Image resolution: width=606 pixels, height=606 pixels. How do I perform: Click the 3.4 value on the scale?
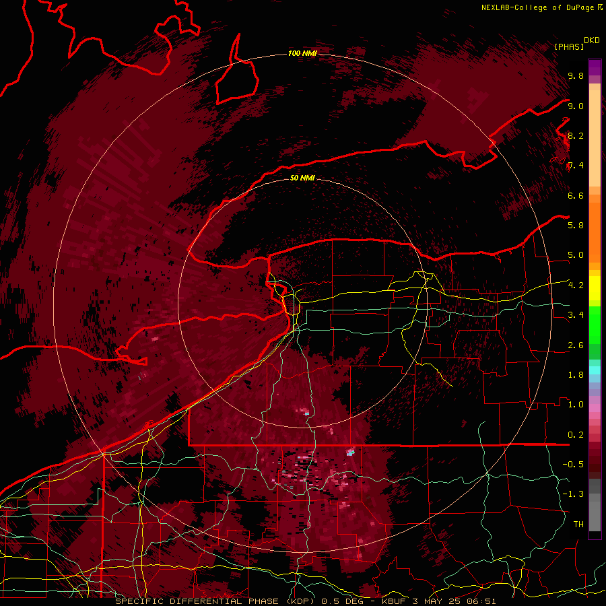[576, 315]
